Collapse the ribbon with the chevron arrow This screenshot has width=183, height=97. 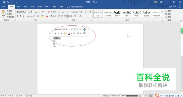pos(181,20)
